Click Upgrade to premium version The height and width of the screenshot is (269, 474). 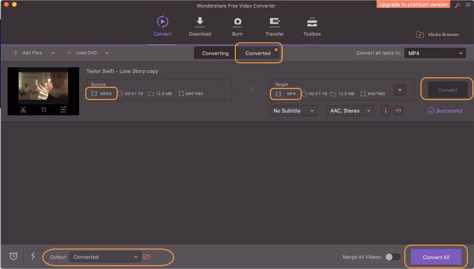pos(413,4)
